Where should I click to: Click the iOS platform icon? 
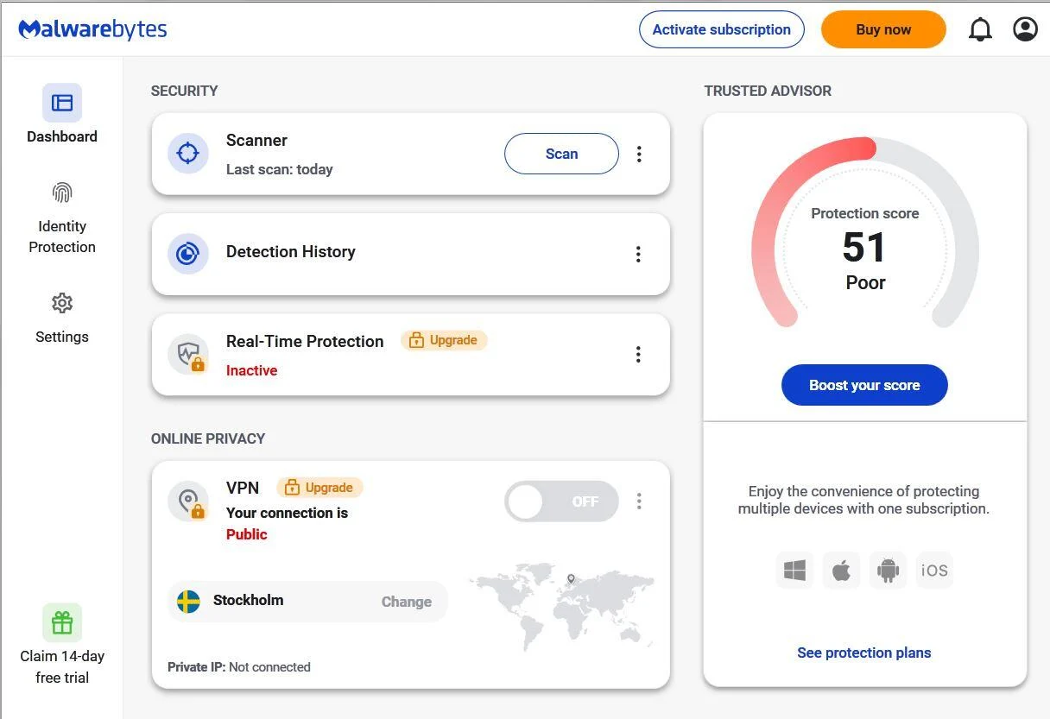[934, 571]
